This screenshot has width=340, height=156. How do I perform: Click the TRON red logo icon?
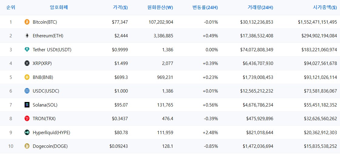click(x=27, y=118)
